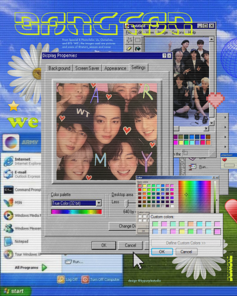Screen dimensions: 237x296
Task: Click the ARMY user avatar picture
Action: [11, 143]
